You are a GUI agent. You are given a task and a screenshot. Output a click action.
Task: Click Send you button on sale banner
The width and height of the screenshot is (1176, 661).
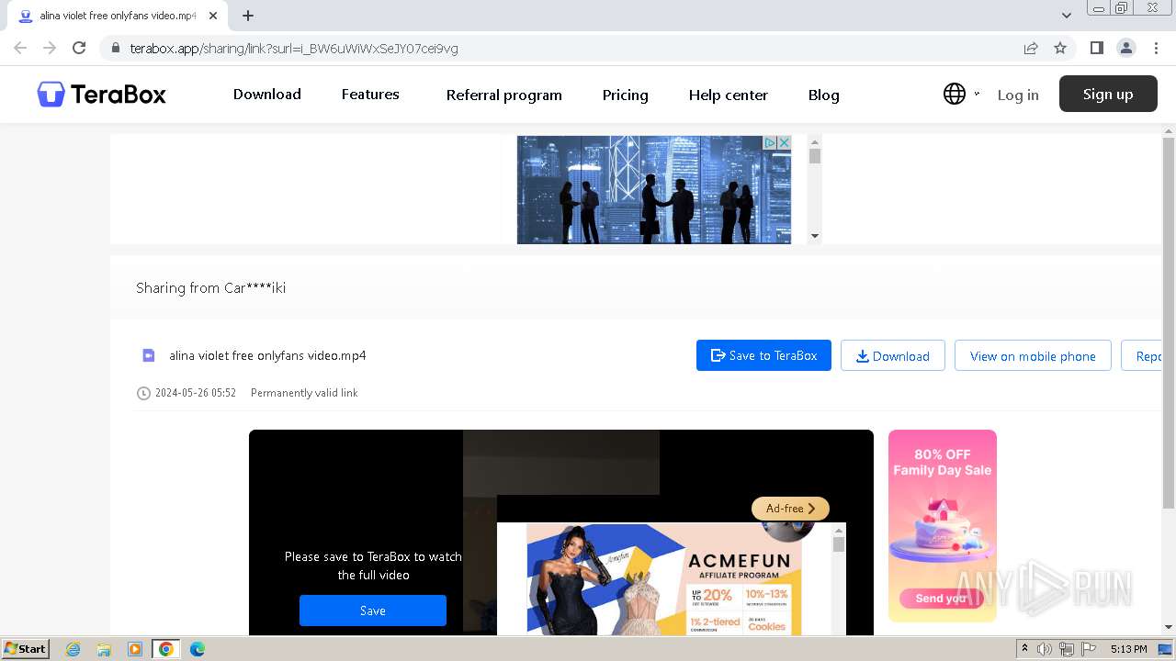[x=941, y=599]
